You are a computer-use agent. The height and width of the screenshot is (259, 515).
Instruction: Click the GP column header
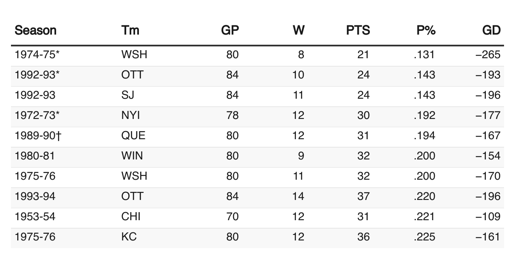point(230,30)
